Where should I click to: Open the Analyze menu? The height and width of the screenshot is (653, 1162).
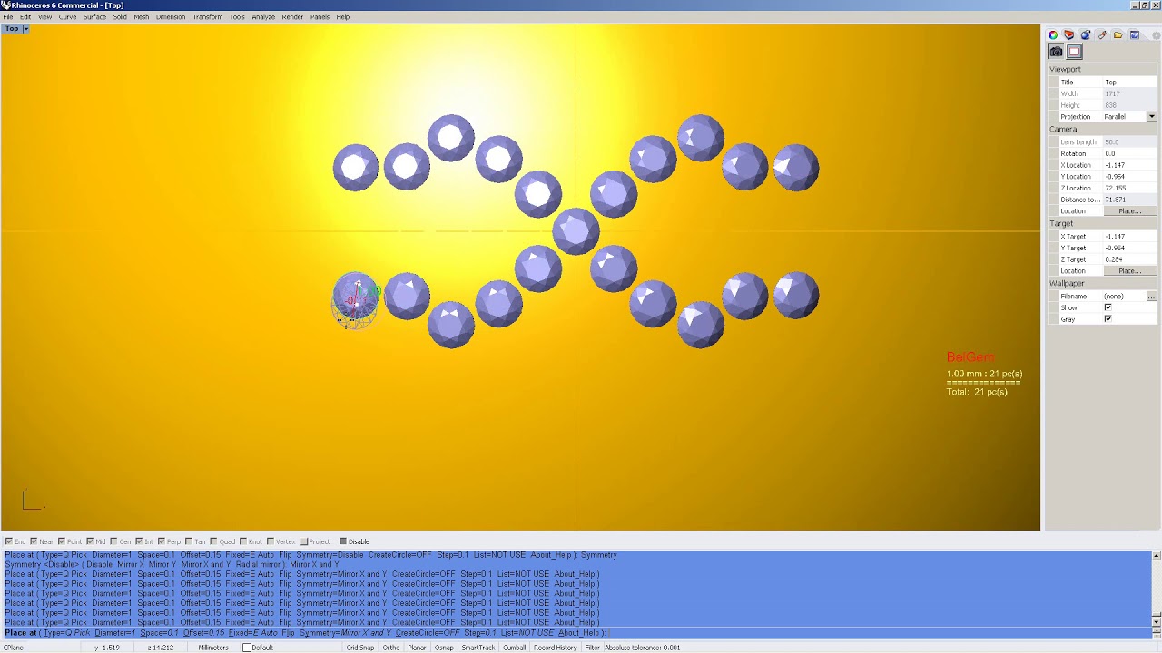(263, 17)
